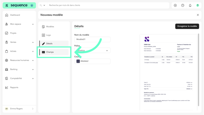This screenshot has height=115, width=204.
Task: Open the notifications bell
Action: (190, 5)
